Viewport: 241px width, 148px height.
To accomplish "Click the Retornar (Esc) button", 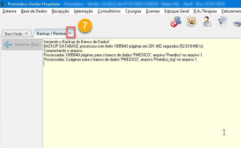I will 21,44.
